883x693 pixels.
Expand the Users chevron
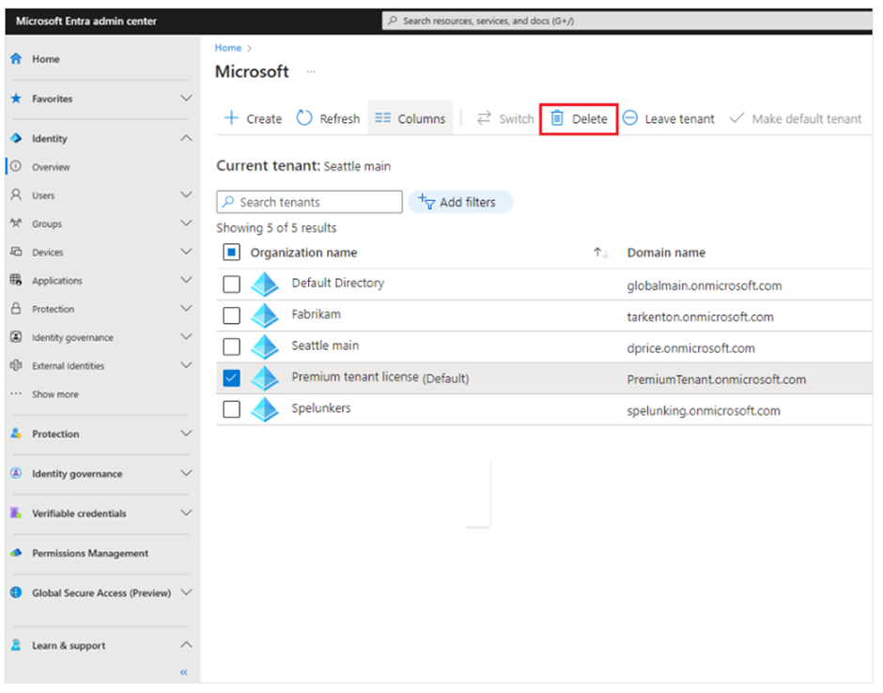186,194
